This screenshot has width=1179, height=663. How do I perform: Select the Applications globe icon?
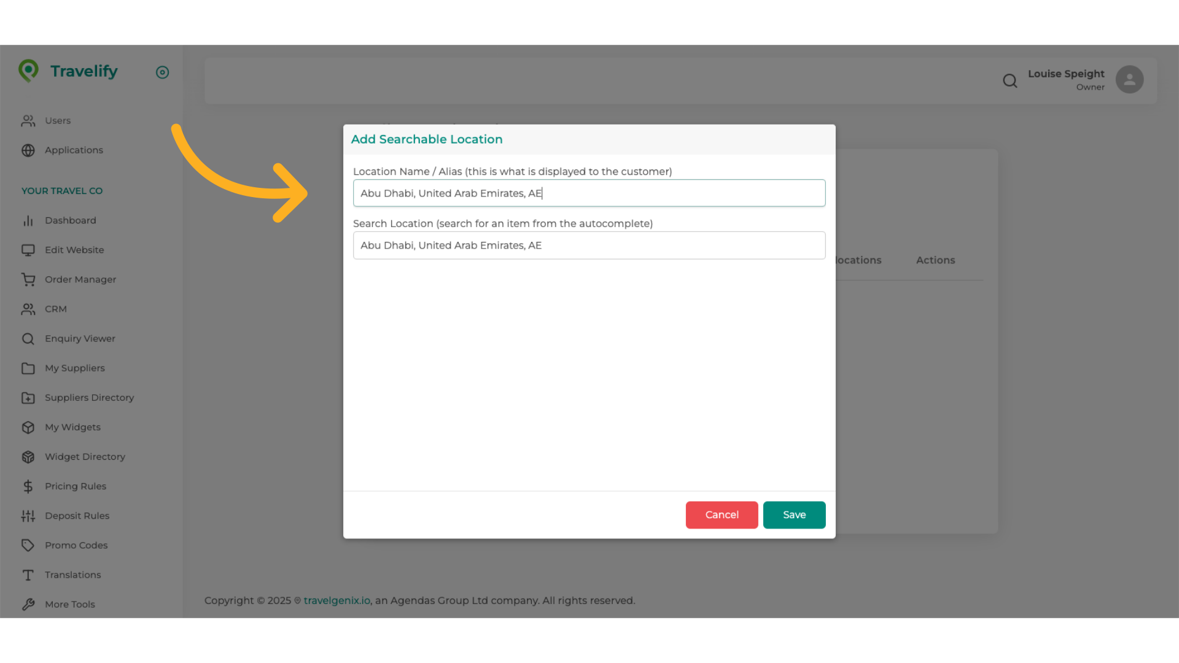click(28, 150)
